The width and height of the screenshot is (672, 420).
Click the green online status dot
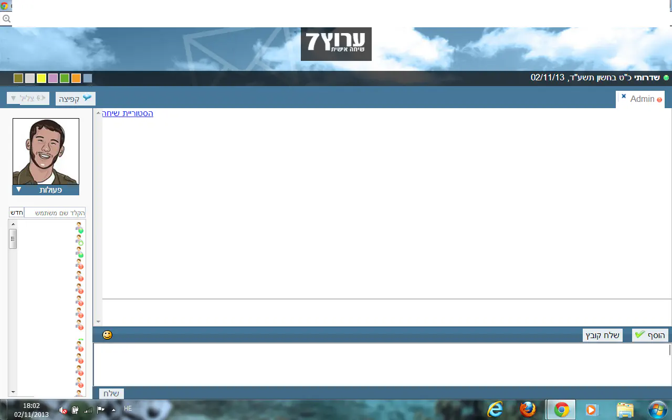(x=666, y=78)
